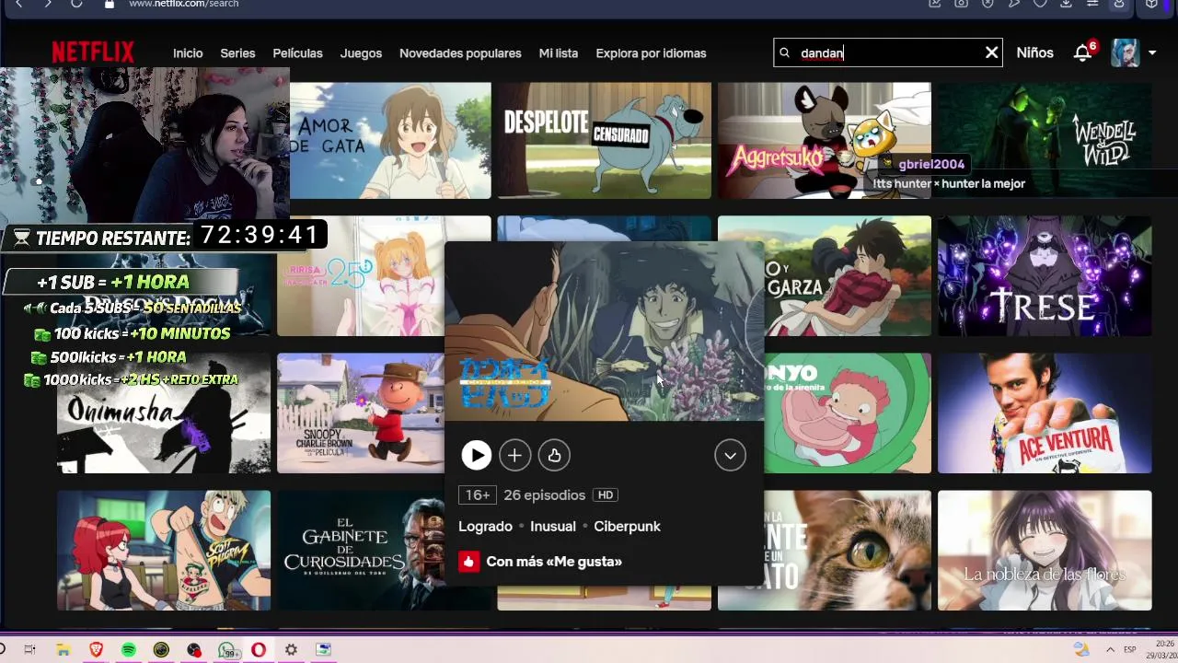
Task: Open the Películas section
Action: point(297,53)
